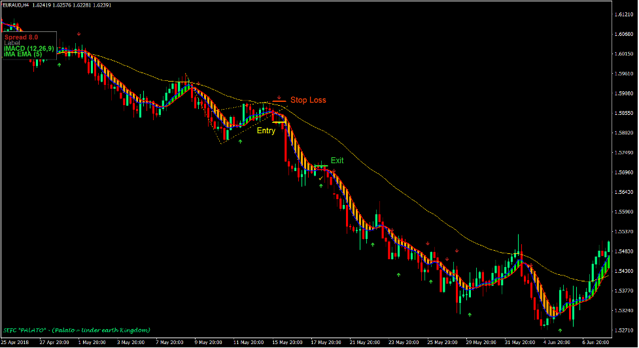This screenshot has height=348, width=639.
Task: Select the green 'Exit' text annotation
Action: 337,161
